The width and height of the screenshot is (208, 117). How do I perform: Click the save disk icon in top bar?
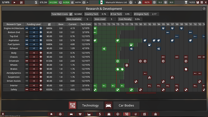(x=198, y=2)
